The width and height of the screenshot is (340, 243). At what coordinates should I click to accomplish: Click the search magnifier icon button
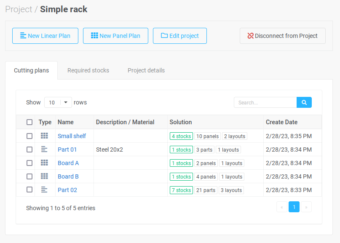(x=304, y=102)
